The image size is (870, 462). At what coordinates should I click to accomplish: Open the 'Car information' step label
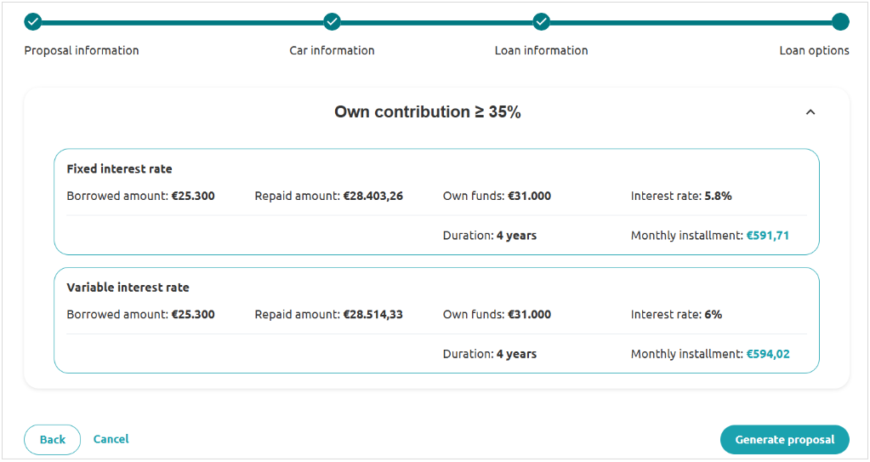332,50
